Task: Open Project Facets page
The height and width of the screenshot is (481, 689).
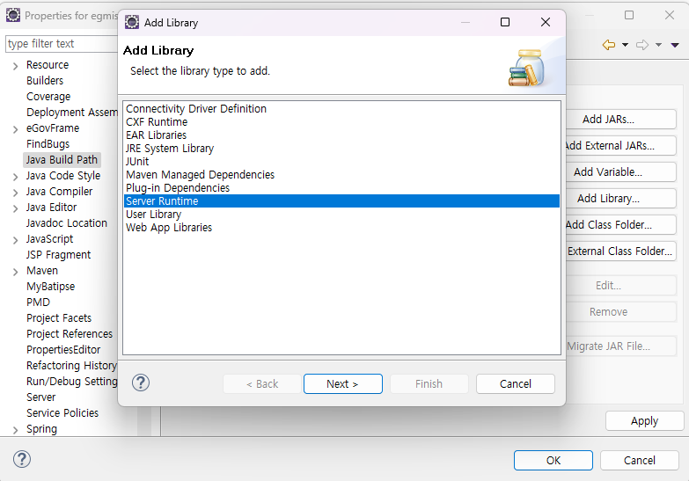Action: click(x=59, y=318)
